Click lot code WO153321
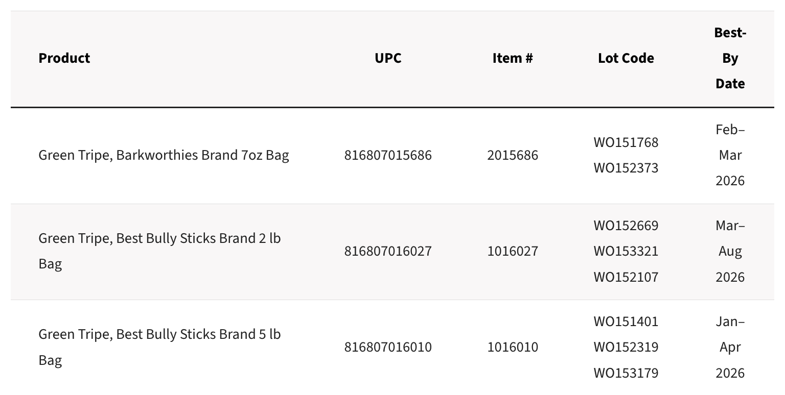This screenshot has width=785, height=395. point(626,251)
